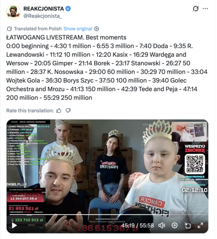Play the video

14,226
